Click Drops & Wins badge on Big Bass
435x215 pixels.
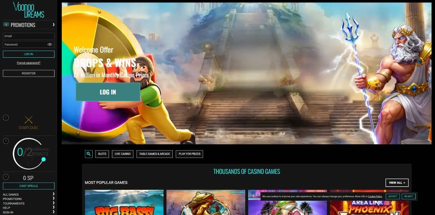(156, 192)
